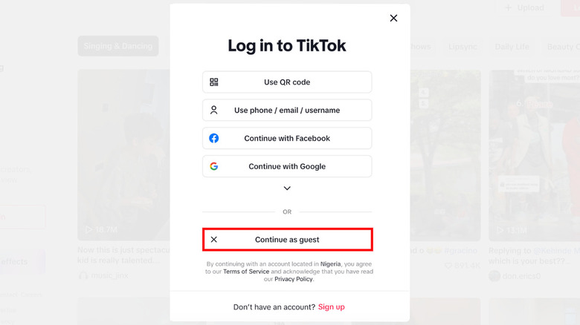580x325 pixels.
Task: Select Use phone / email / username
Action: click(x=287, y=110)
